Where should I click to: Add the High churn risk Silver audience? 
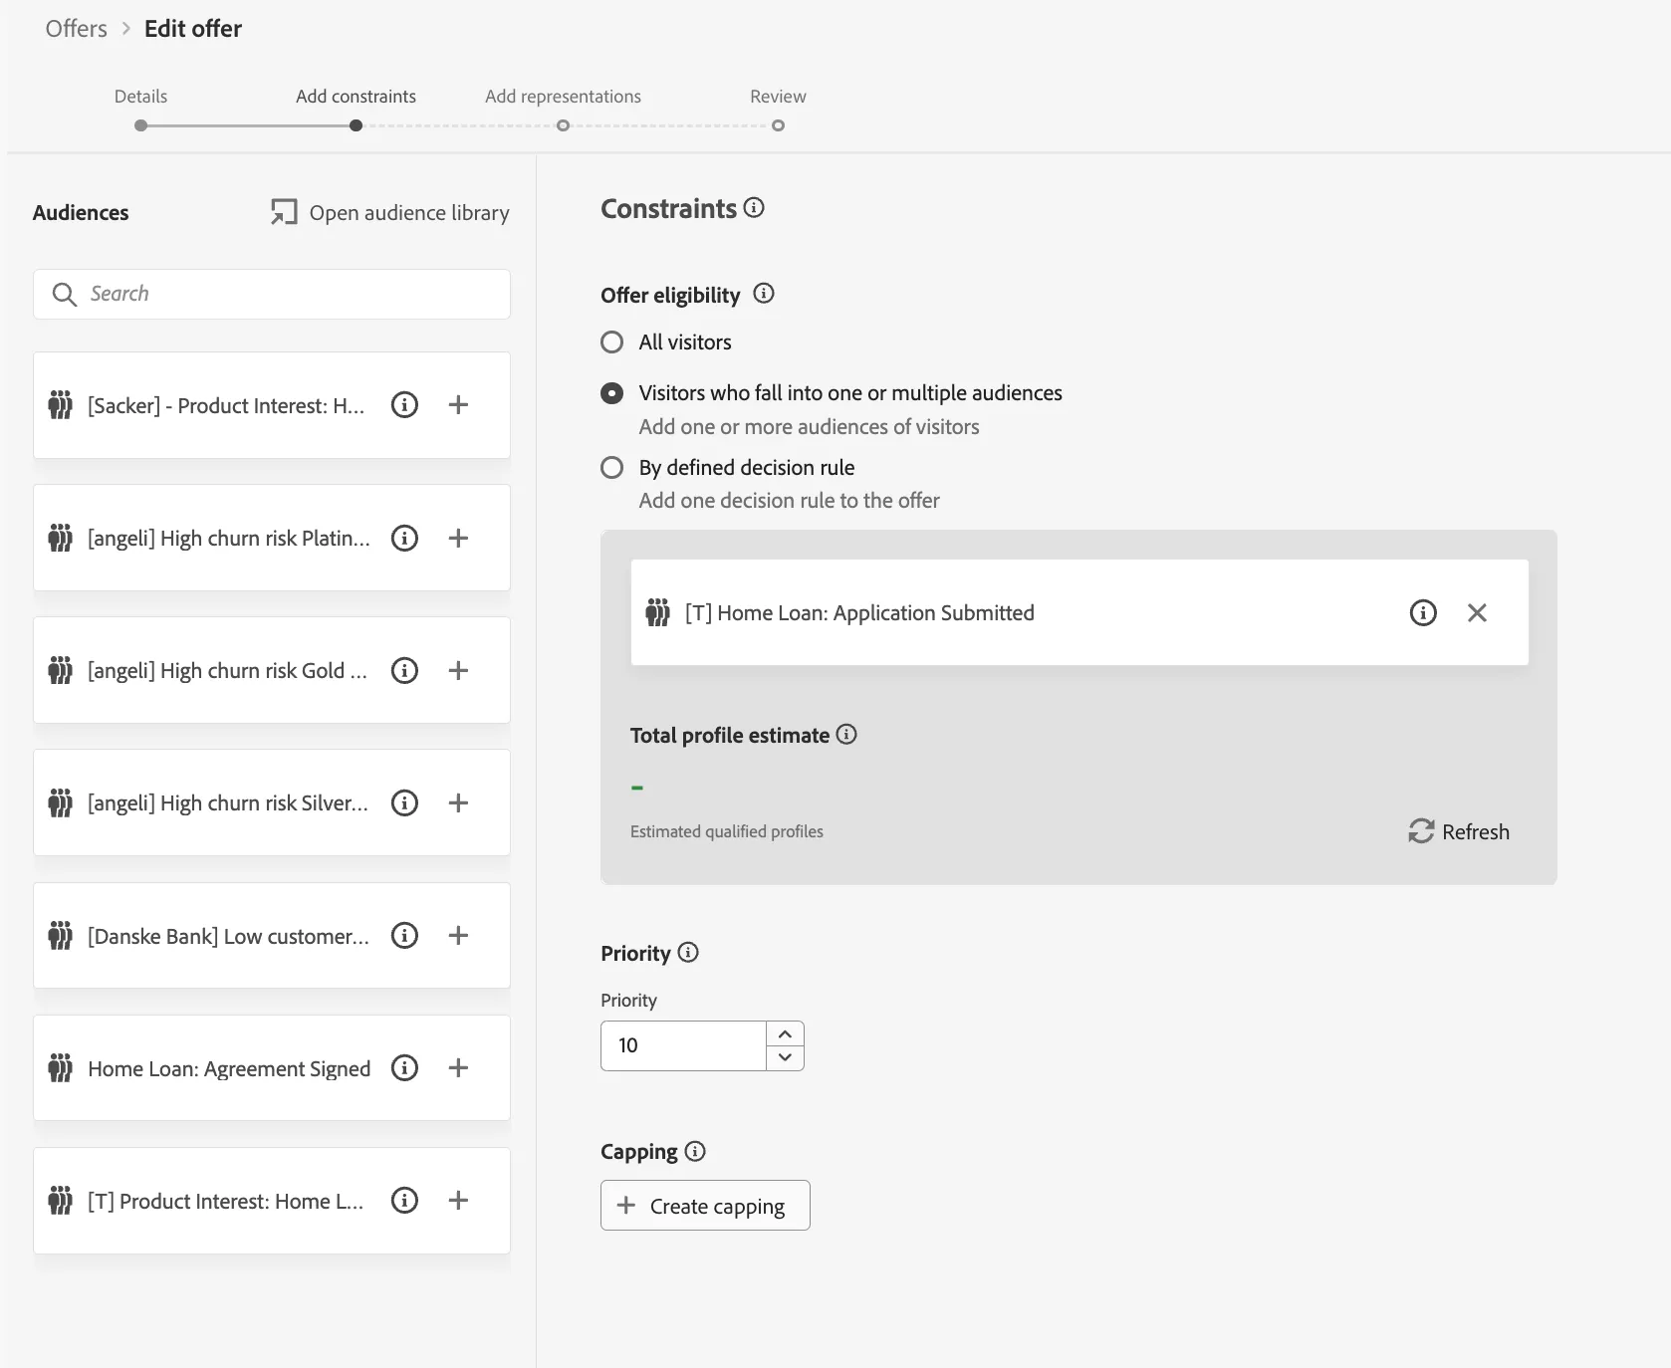458,802
